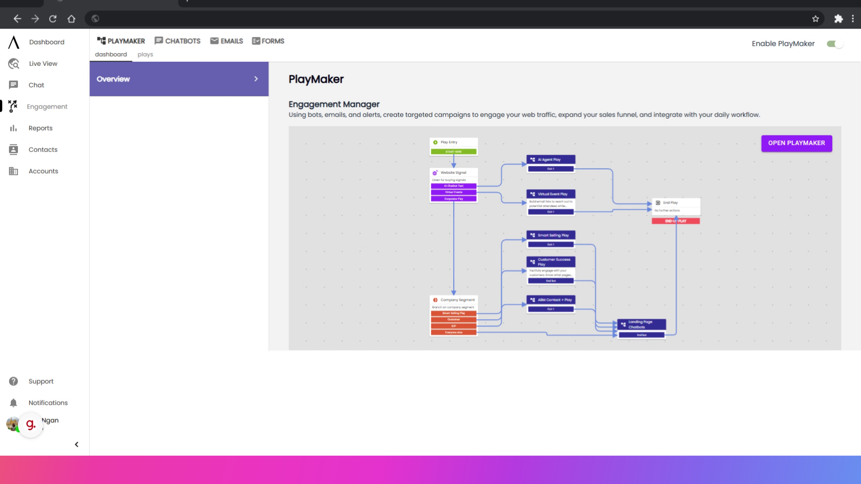The image size is (861, 484).
Task: Click the Play Entry node
Action: tap(453, 147)
